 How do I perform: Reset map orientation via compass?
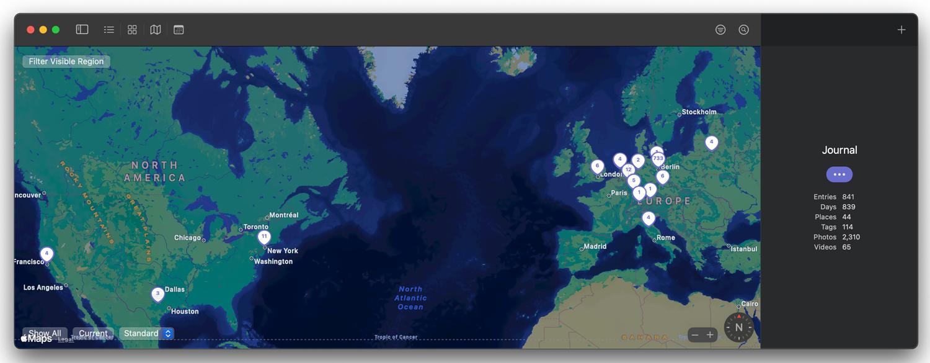coord(738,327)
